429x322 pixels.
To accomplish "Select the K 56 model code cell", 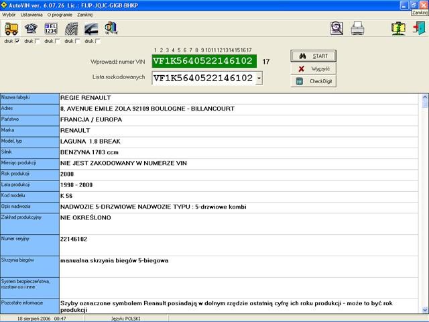I will click(x=239, y=197).
